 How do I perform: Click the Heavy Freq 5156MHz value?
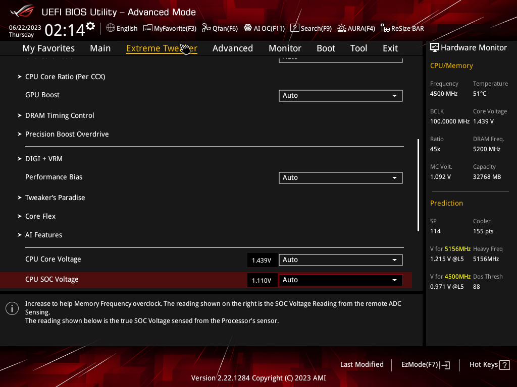(486, 259)
